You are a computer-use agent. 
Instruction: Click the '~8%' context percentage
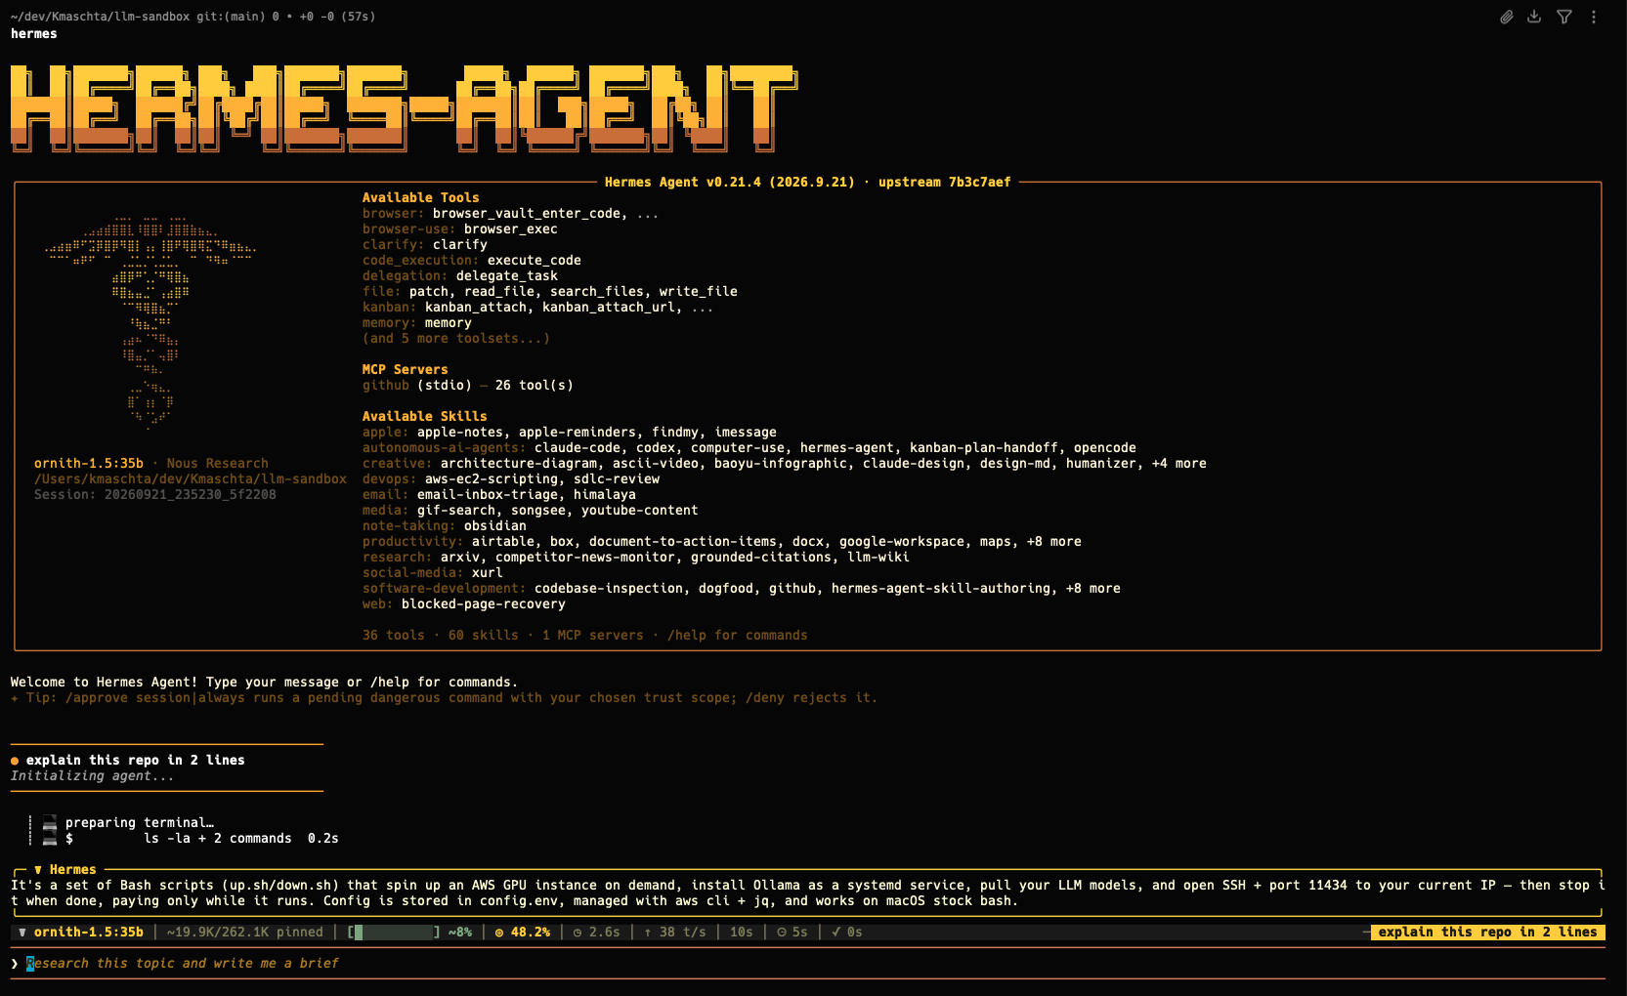(460, 933)
